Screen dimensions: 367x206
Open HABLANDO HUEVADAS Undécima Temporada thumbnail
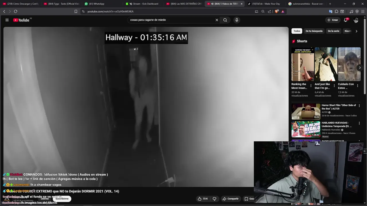click(306, 129)
